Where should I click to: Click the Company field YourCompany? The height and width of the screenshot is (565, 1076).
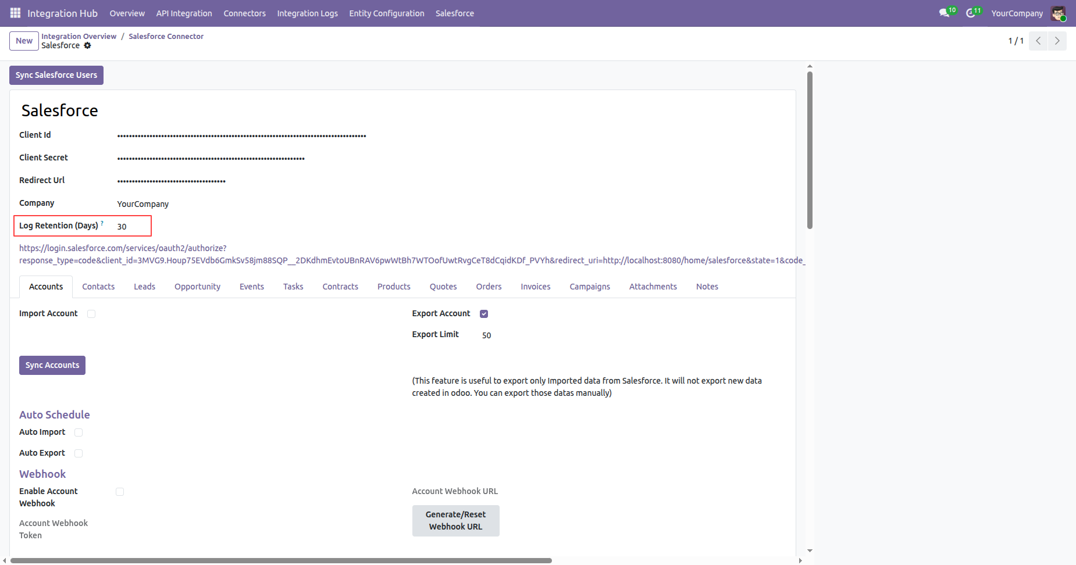tap(143, 204)
